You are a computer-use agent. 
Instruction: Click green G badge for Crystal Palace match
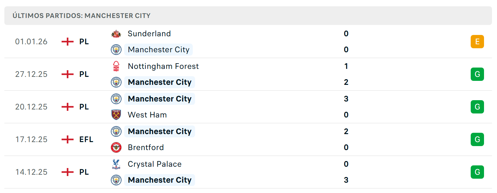pyautogui.click(x=477, y=172)
